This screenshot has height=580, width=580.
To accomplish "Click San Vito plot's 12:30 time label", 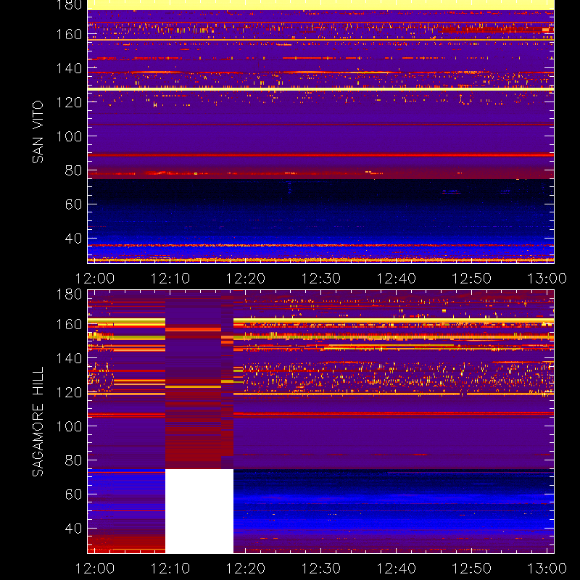I will (320, 278).
